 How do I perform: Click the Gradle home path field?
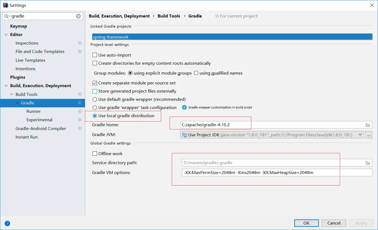pos(276,125)
